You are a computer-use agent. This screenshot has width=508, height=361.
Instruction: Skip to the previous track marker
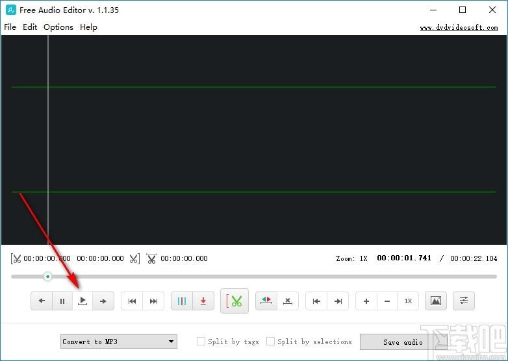coord(132,301)
